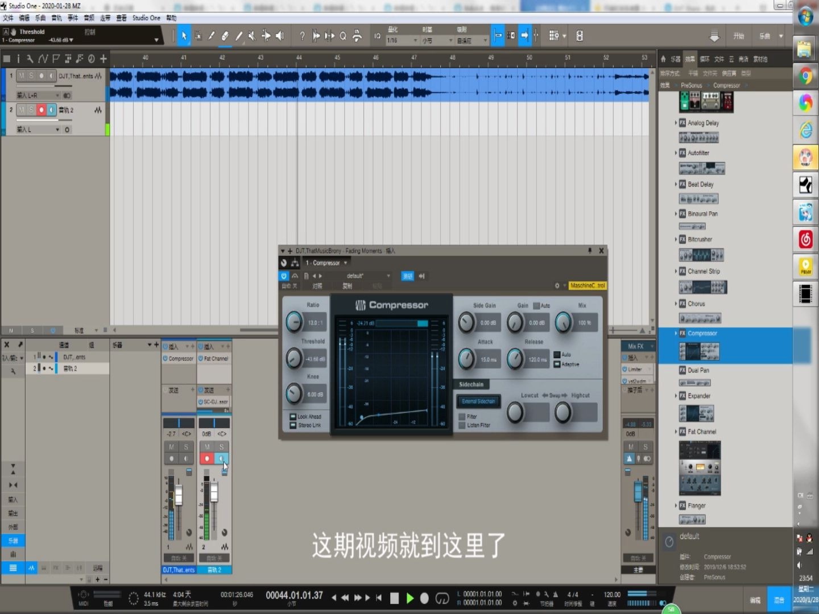Open the quantize 1/16 dropdown
The image size is (819, 614).
(402, 40)
